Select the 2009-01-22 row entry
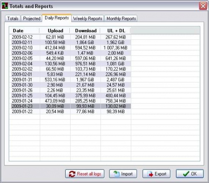The width and height of the screenshot is (209, 183). click(x=70, y=111)
